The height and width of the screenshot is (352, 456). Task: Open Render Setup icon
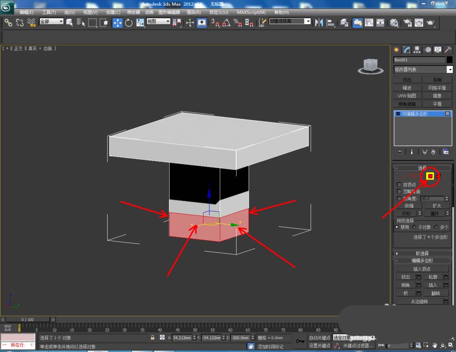(408, 23)
